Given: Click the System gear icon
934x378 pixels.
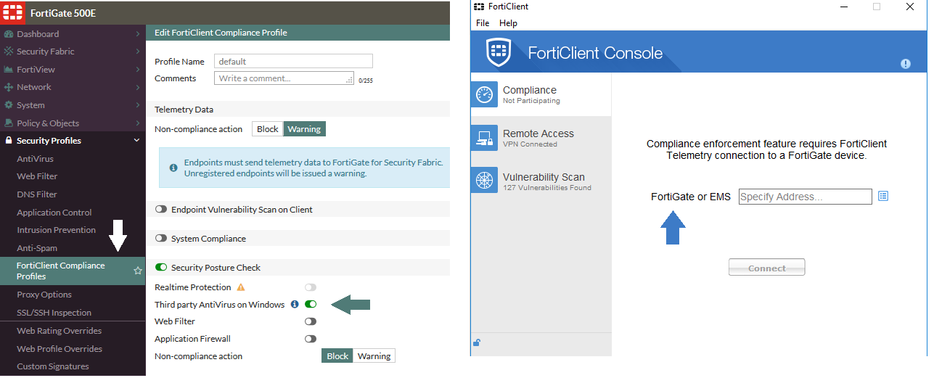Looking at the screenshot, I should tap(9, 105).
